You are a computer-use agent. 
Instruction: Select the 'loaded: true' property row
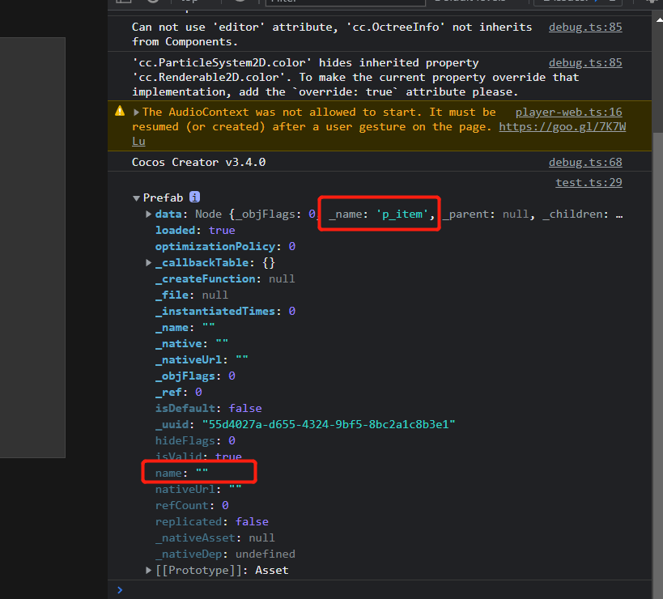click(195, 231)
